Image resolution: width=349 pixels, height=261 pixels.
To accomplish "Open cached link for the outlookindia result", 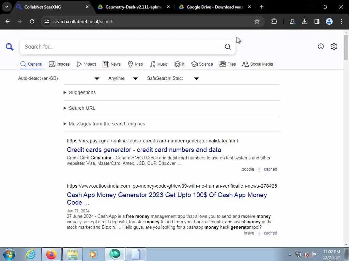I will (x=270, y=233).
